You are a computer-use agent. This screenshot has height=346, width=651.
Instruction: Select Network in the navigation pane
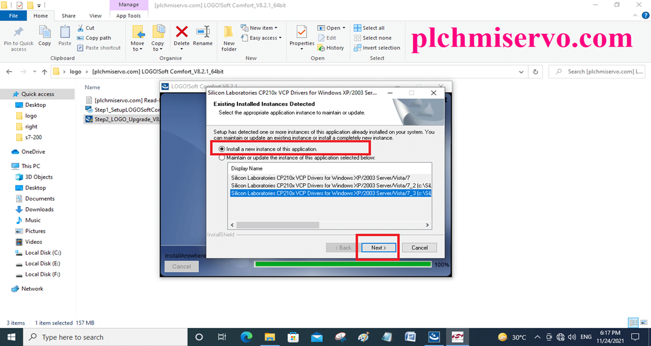(32, 289)
